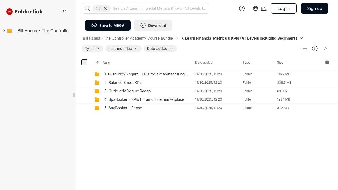Collapse the left sidebar panel
The height and width of the screenshot is (190, 338).
coord(64,11)
